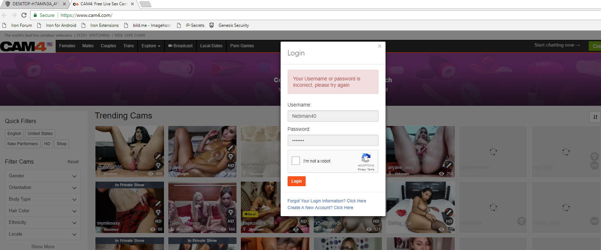Click Start chatting now link
The image size is (601, 250).
(557, 45)
